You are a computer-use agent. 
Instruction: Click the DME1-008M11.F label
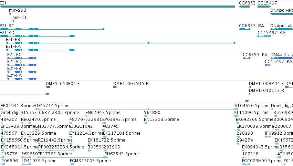(x=266, y=84)
